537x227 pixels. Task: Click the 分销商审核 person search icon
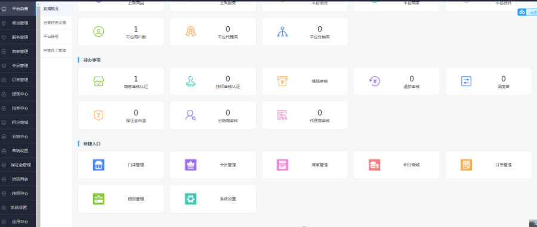[190, 115]
